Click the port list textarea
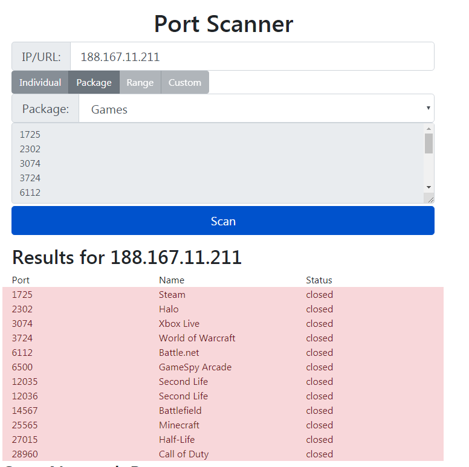The image size is (469, 467). click(x=223, y=163)
